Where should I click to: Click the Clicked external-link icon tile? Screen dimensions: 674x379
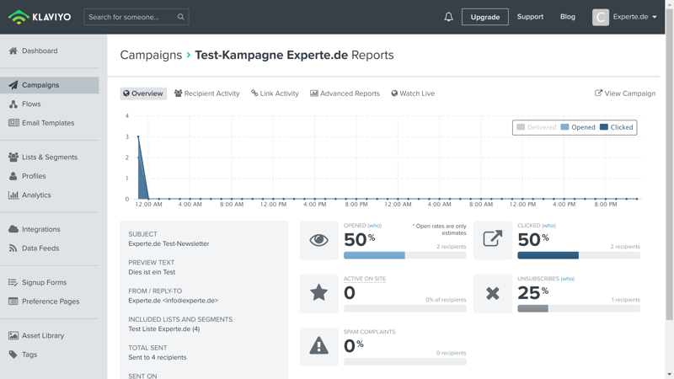click(x=493, y=241)
